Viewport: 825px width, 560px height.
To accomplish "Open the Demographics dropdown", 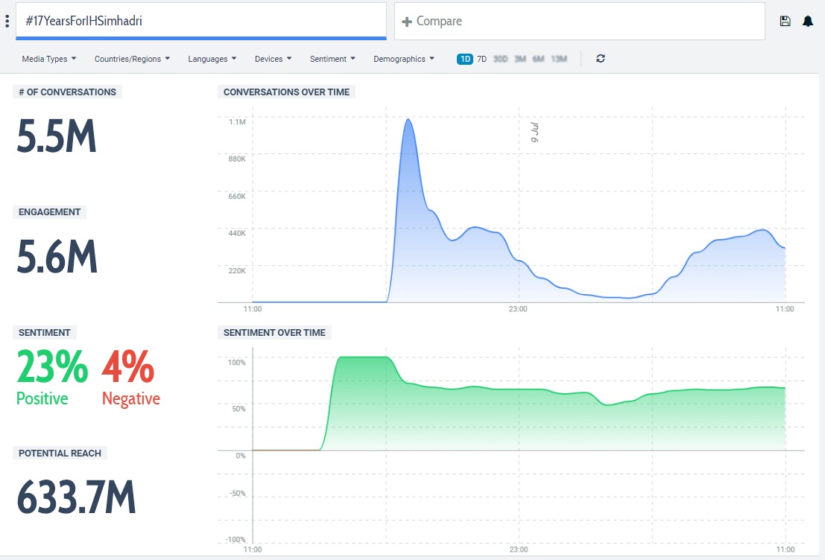I will click(x=404, y=59).
